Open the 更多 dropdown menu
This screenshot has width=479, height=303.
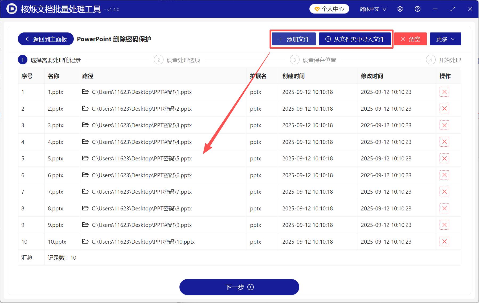[445, 39]
